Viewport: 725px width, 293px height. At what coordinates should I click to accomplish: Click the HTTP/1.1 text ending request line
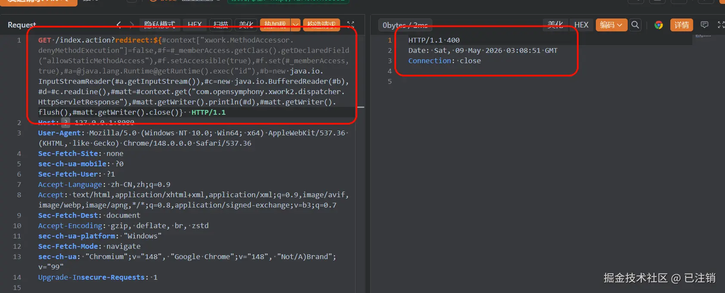[208, 112]
